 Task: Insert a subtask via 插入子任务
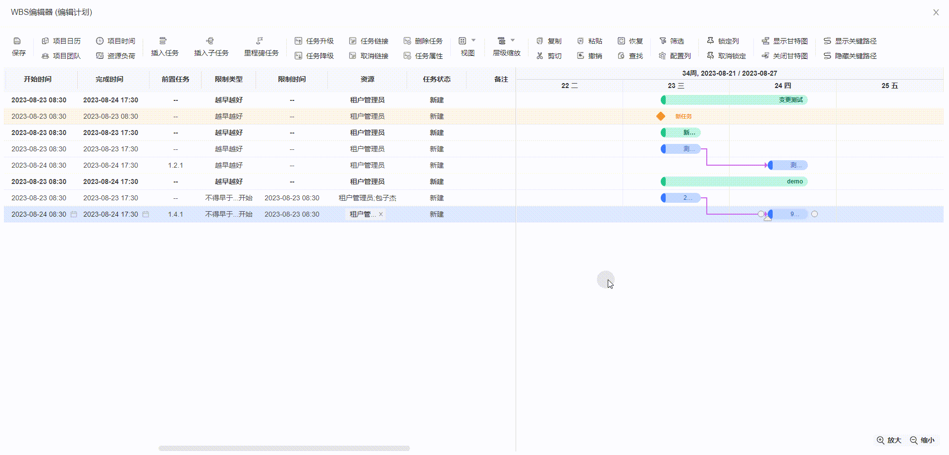point(210,41)
